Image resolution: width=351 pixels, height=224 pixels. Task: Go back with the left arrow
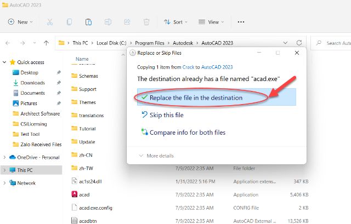click(8, 43)
